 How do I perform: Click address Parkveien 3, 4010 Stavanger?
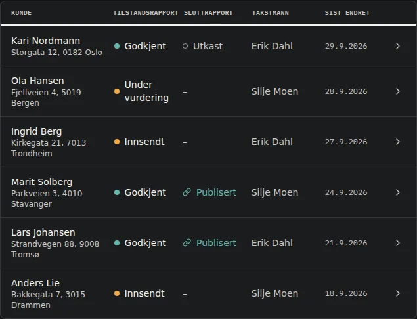tap(47, 198)
